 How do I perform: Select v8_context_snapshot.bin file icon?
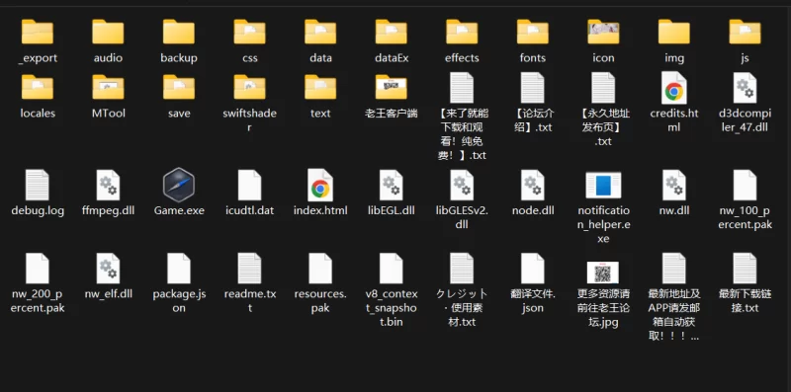tap(392, 268)
